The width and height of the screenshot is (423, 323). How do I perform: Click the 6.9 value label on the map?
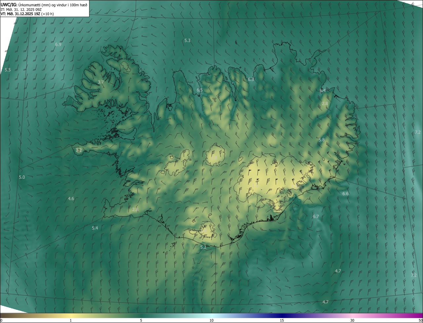click(x=58, y=44)
